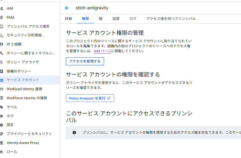Click the IAM icon in sidebar
This screenshot has width=241, height=158.
pyautogui.click(x=2, y=8)
